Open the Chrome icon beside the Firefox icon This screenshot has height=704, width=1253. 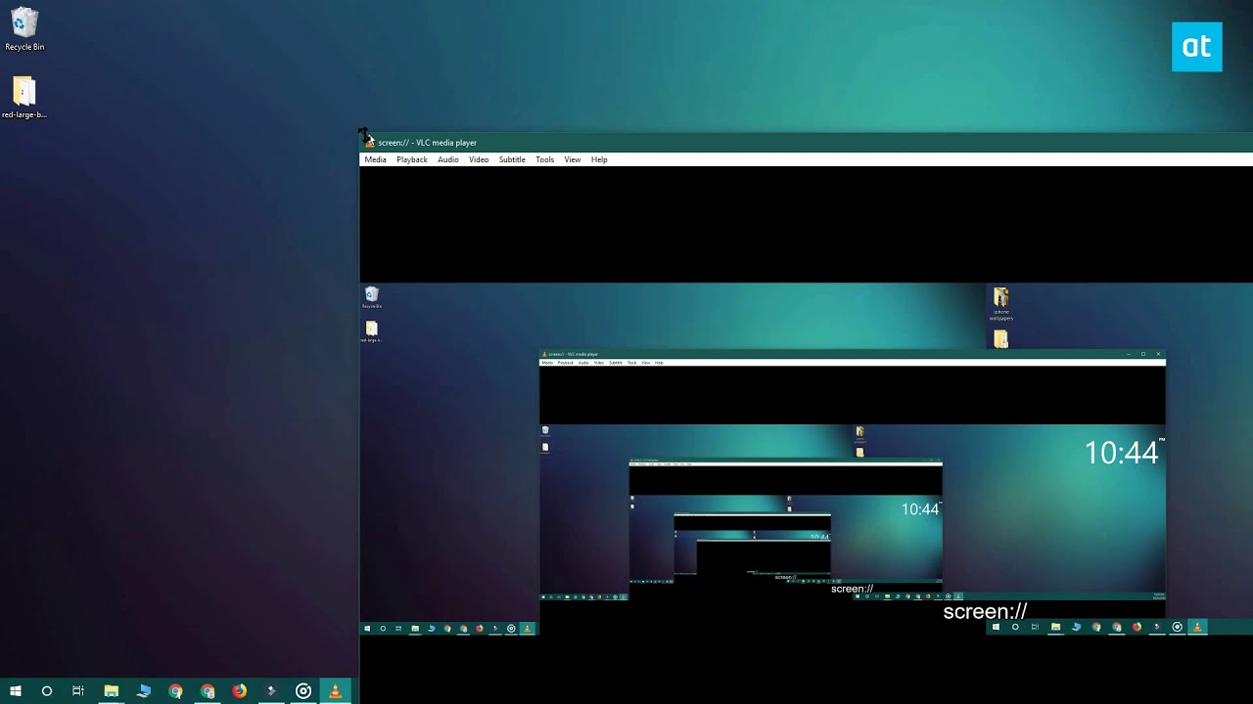tap(208, 691)
